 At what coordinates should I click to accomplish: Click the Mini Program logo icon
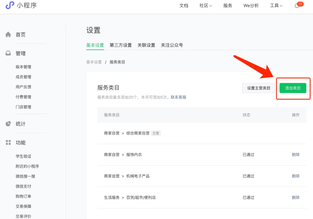tap(10, 5)
